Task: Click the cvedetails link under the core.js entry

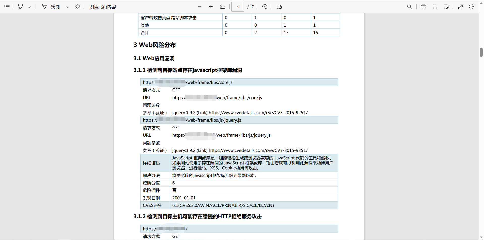Action: [x=258, y=113]
